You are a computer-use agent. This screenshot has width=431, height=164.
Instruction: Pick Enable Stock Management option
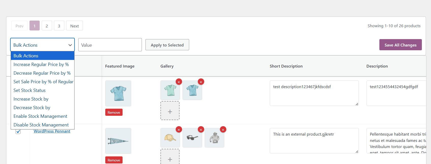(40, 116)
